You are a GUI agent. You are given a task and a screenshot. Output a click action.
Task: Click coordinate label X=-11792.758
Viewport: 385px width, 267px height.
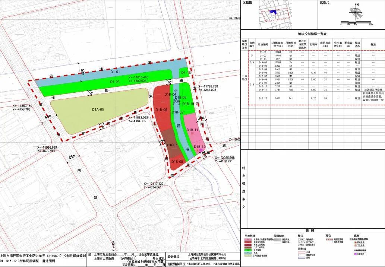[x=208, y=86]
